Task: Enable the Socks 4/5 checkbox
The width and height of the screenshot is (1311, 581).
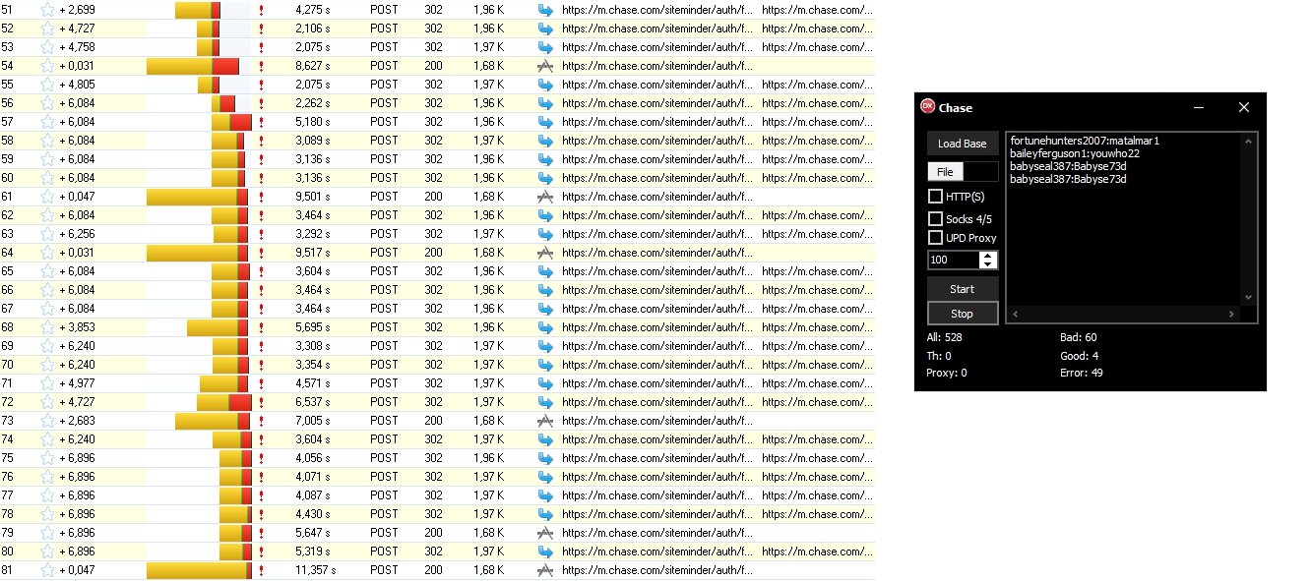Action: 935,218
